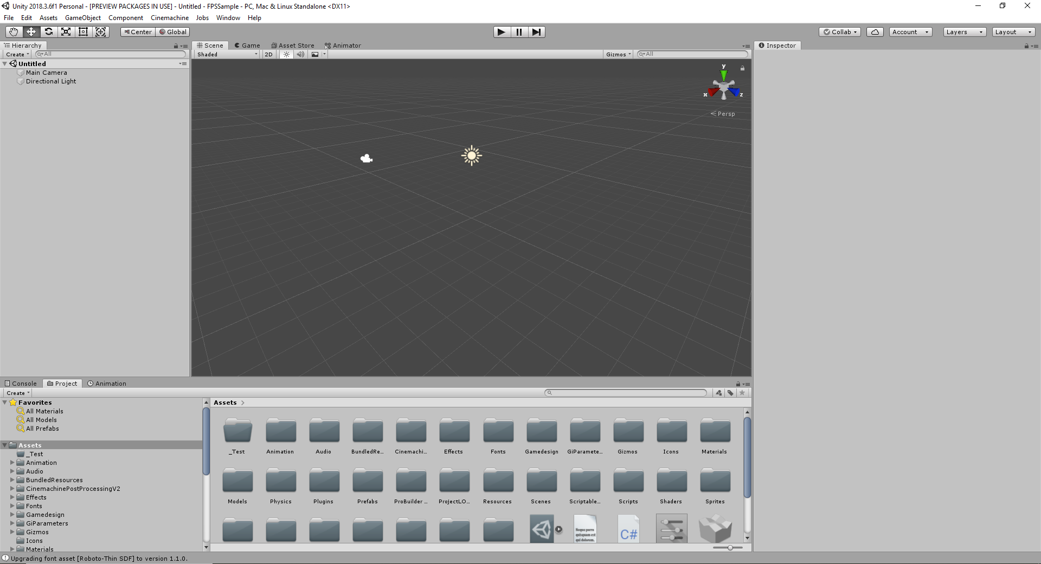The width and height of the screenshot is (1041, 564).
Task: Toggle scene lighting in Scene view
Action: (x=286, y=54)
